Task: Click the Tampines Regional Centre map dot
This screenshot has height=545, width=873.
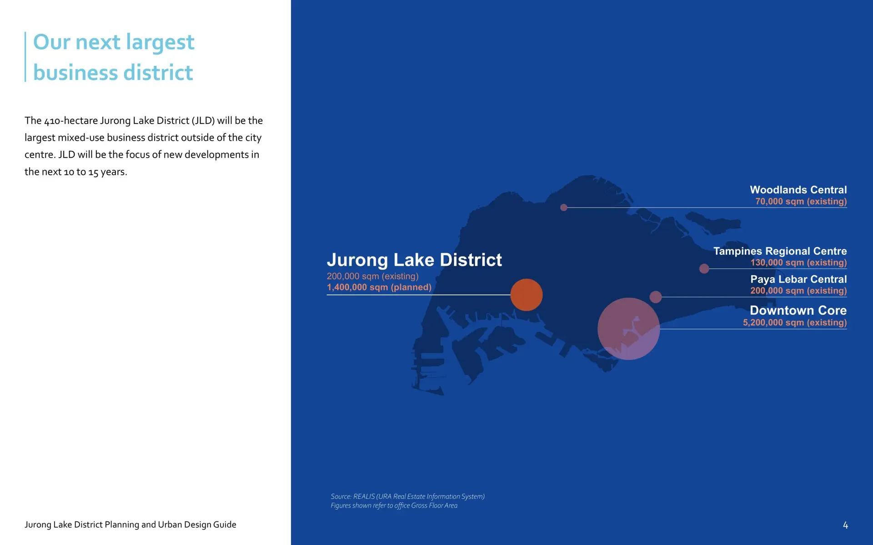Action: tap(704, 268)
